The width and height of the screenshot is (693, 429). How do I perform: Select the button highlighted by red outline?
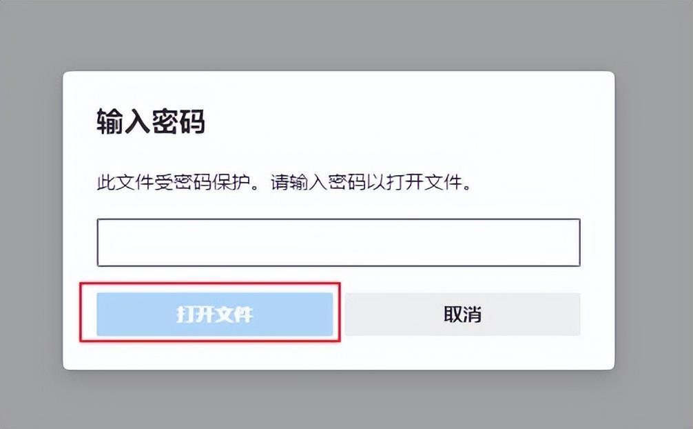pyautogui.click(x=214, y=315)
